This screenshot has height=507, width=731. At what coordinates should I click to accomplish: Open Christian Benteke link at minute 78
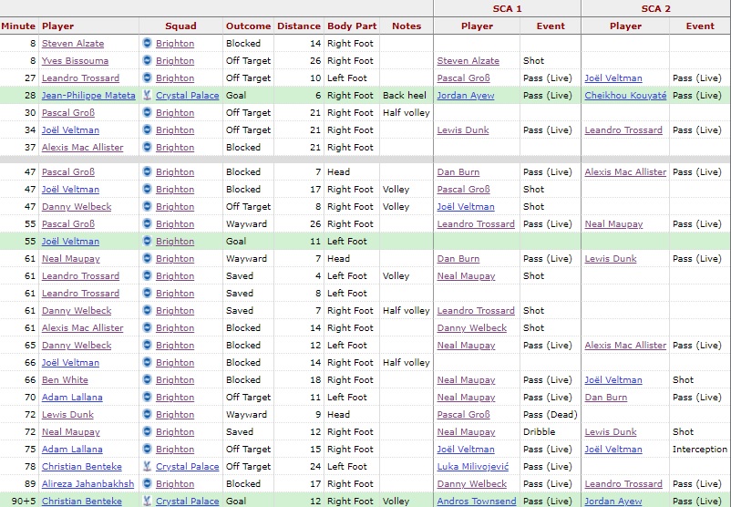[82, 466]
